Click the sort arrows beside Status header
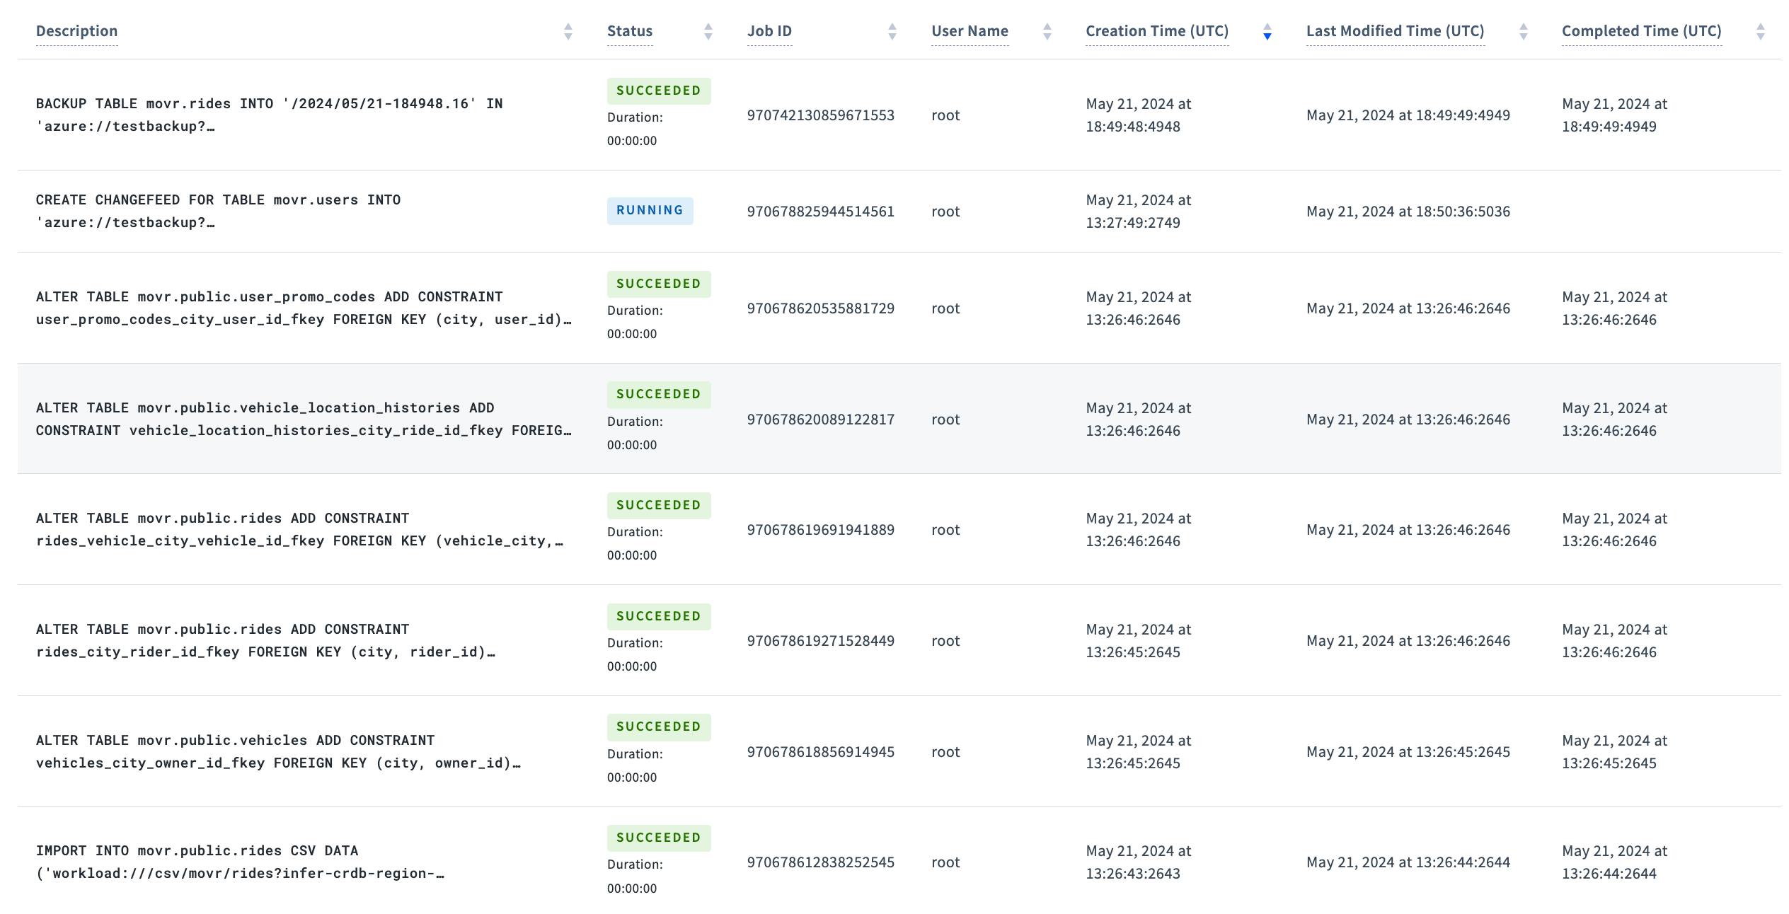This screenshot has width=1789, height=914. (x=708, y=31)
